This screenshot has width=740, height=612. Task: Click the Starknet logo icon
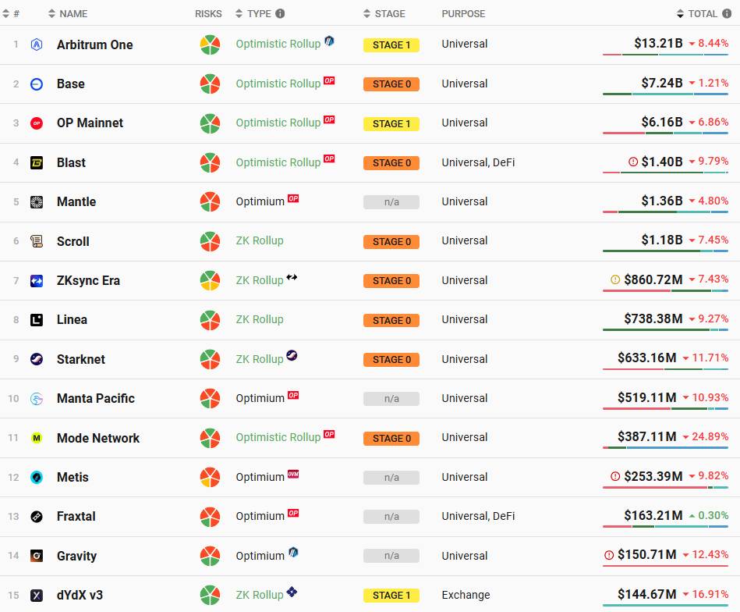tap(37, 359)
